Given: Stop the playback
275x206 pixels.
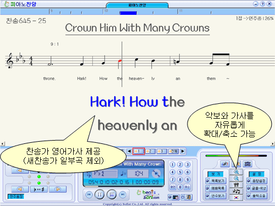Looking at the screenshot, I should click(x=112, y=194).
